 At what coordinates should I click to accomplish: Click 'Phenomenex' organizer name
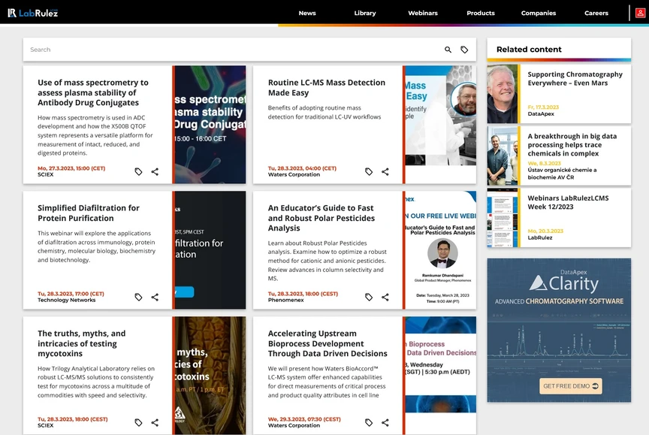tap(285, 300)
